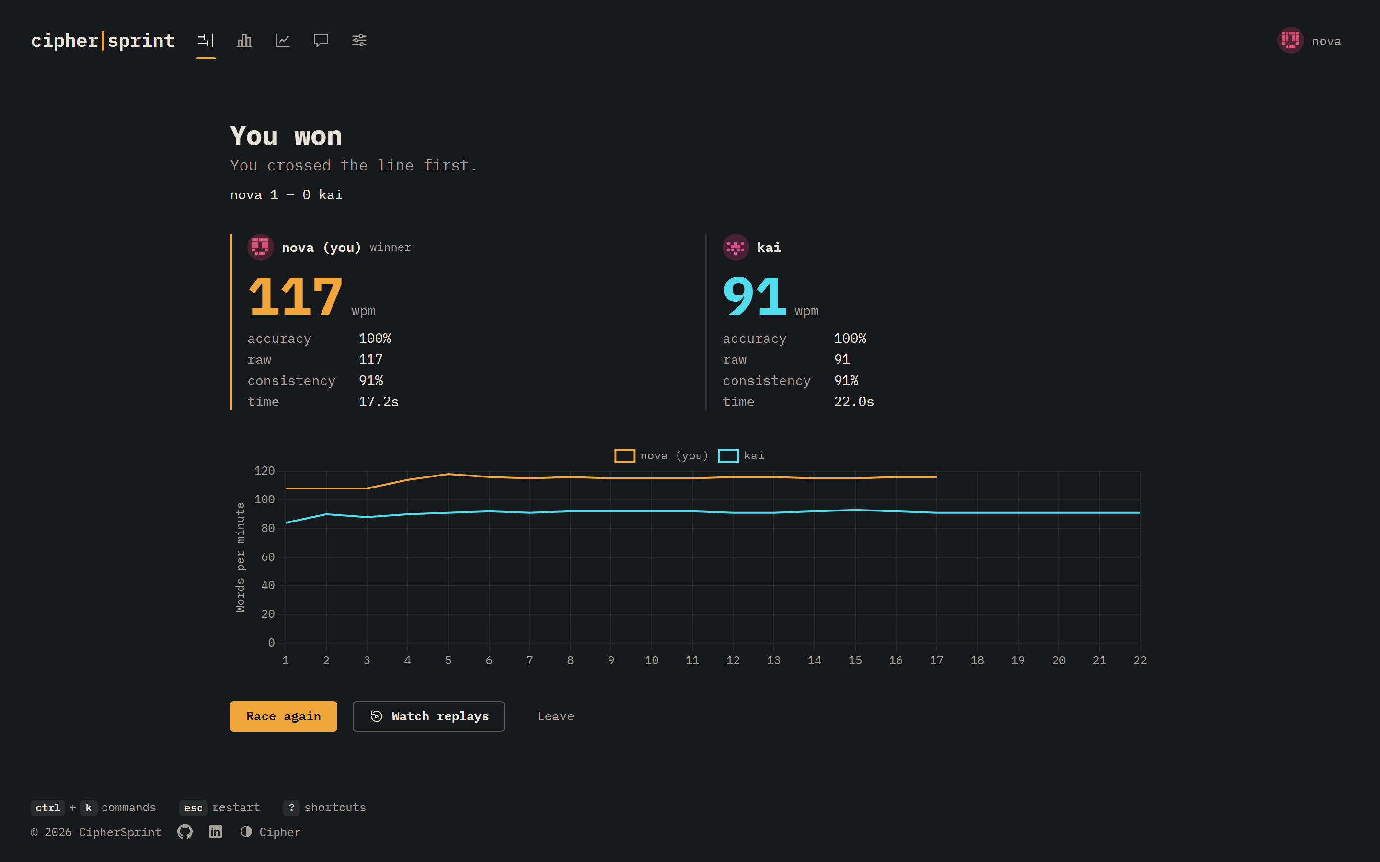This screenshot has width=1380, height=862.
Task: Click the 'Words per minute' axis label
Action: point(241,557)
